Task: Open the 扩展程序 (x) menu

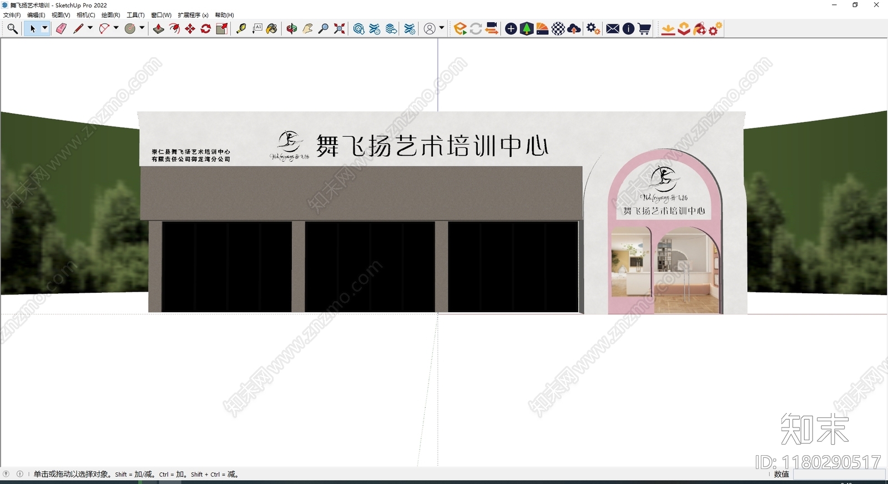Action: pos(193,15)
